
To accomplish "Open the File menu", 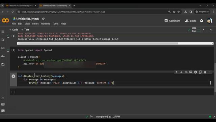I will click(x=13, y=24).
